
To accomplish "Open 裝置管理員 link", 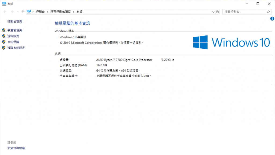I will click(15, 30).
